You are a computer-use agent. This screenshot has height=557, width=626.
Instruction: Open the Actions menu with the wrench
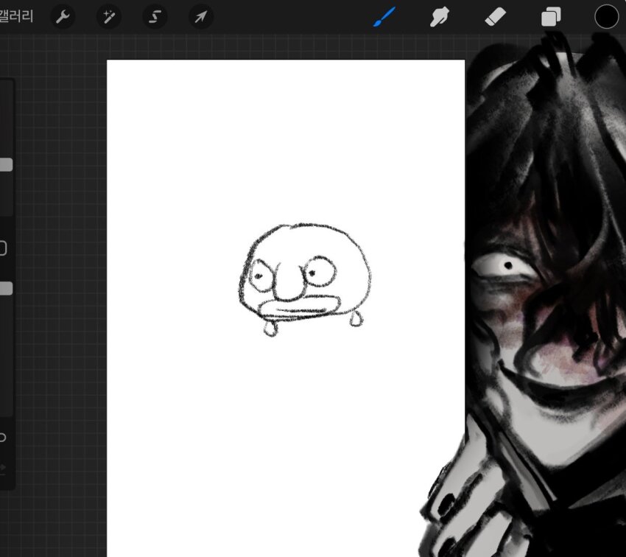tap(63, 16)
